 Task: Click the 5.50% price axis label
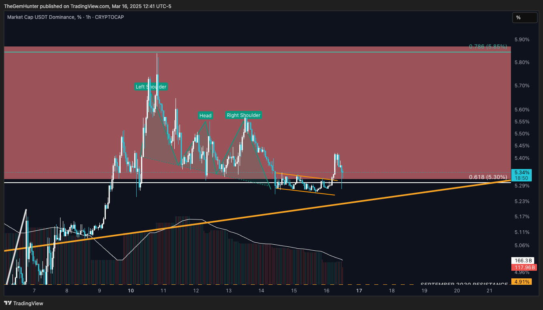point(522,133)
